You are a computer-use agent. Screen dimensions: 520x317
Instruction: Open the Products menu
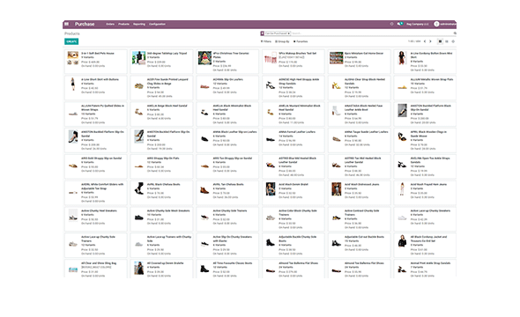pos(123,24)
